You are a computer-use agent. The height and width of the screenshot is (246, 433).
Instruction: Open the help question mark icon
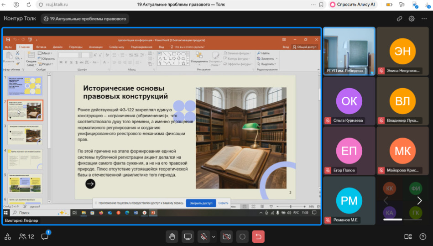423,236
